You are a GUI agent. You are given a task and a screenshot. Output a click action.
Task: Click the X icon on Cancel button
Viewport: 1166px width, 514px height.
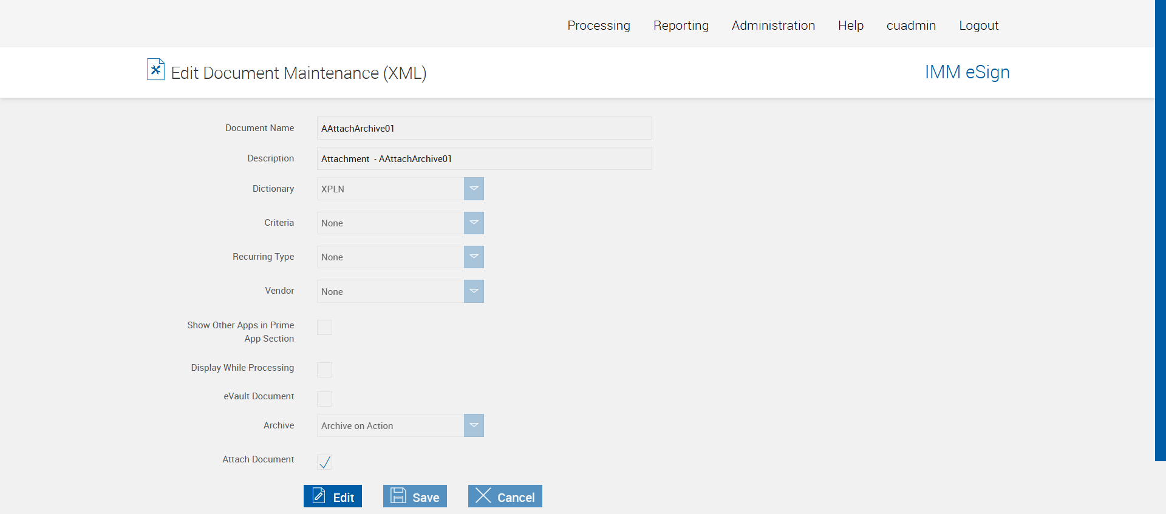pos(483,496)
